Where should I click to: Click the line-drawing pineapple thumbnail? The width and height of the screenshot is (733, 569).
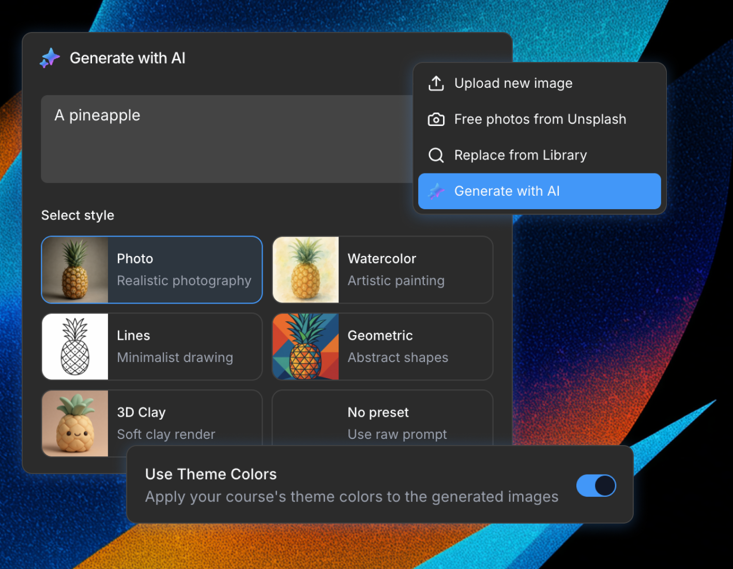click(75, 346)
